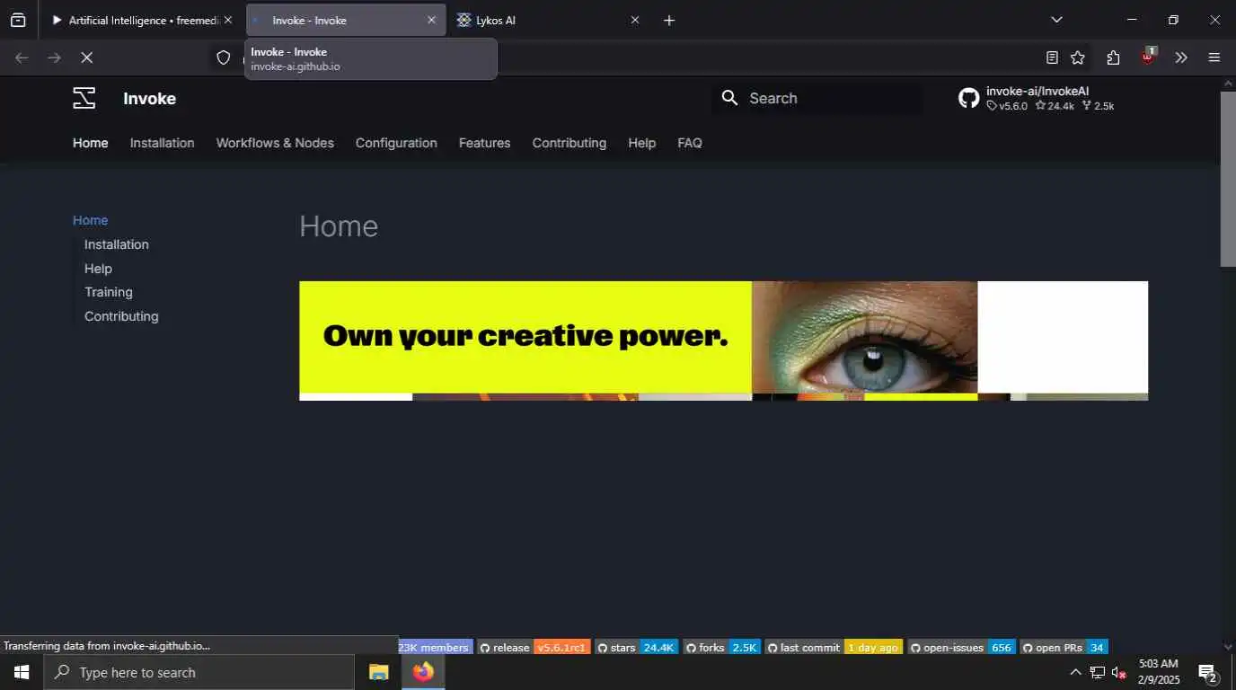This screenshot has height=690, width=1236.
Task: Open the network status tray icon
Action: point(1098,672)
